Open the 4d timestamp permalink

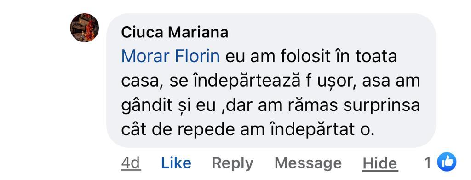pyautogui.click(x=131, y=163)
